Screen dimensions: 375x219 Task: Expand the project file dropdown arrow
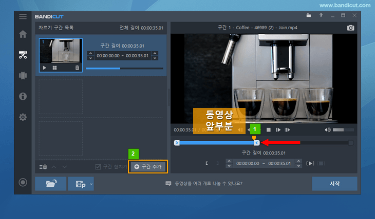tap(91, 184)
